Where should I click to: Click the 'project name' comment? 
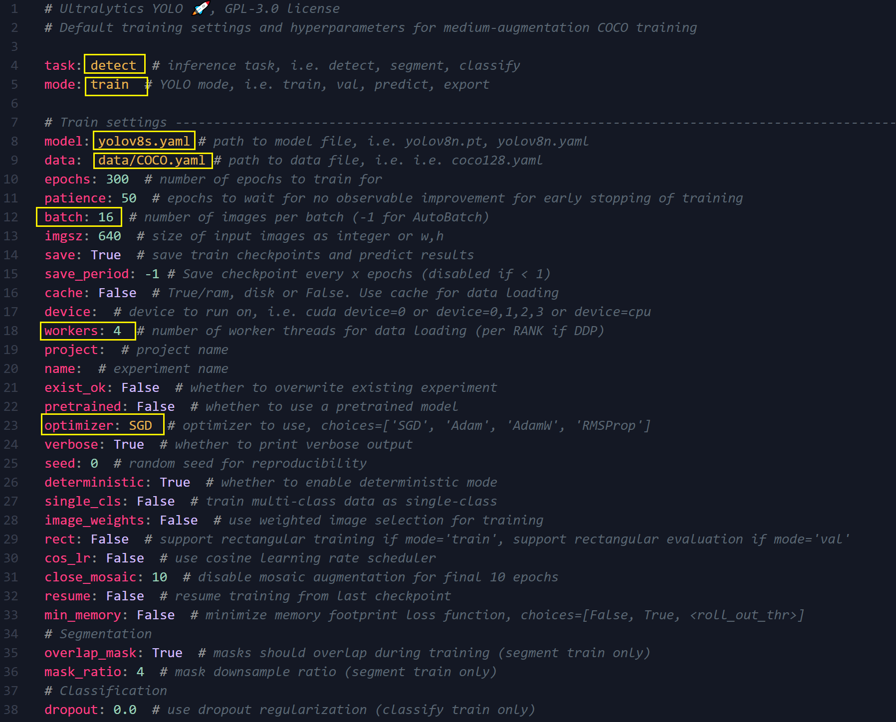click(x=183, y=350)
